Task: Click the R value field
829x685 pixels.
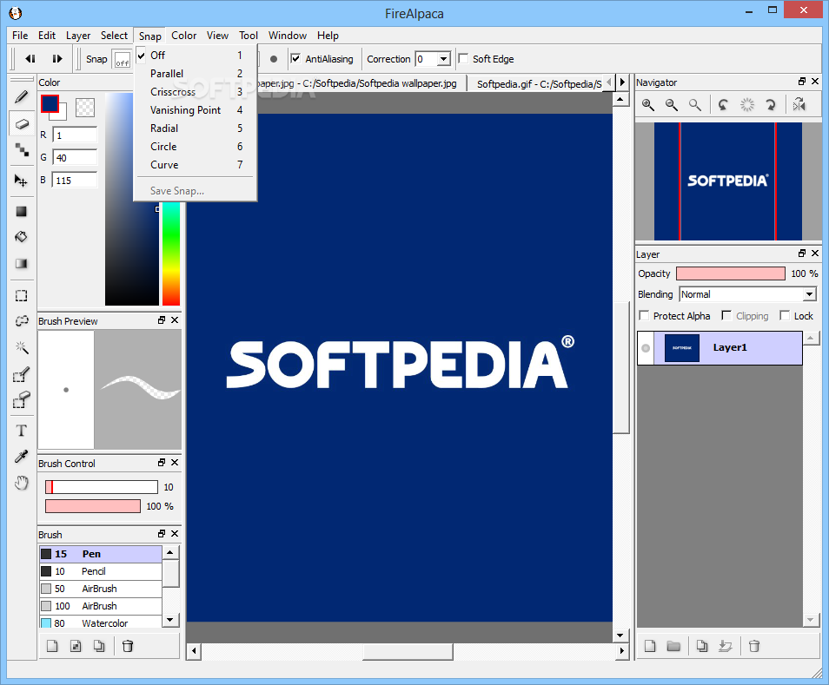Action: point(75,135)
